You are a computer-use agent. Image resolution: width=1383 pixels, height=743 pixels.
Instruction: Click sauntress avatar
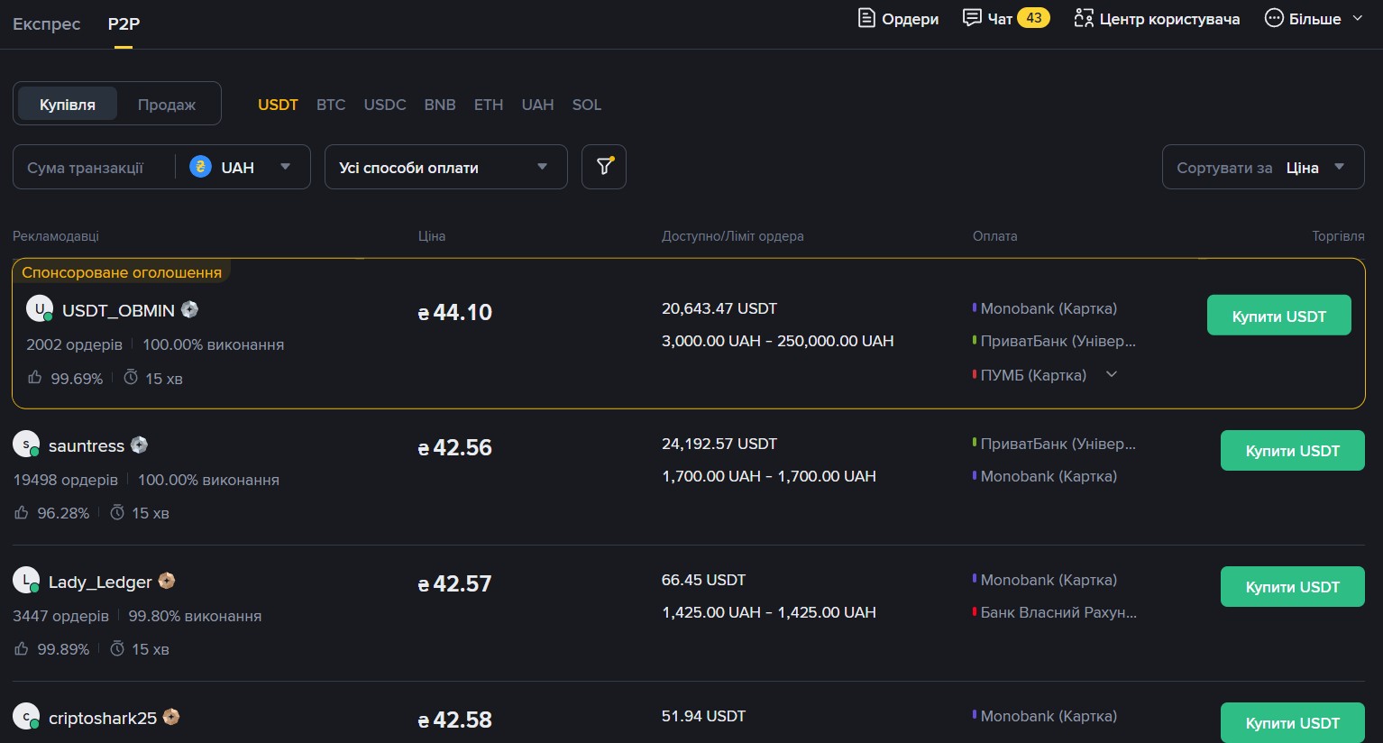(26, 445)
